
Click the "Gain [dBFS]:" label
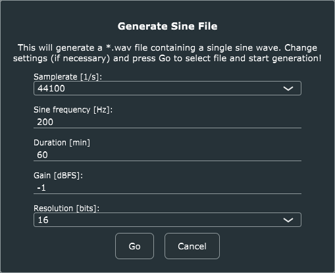pyautogui.click(x=58, y=176)
